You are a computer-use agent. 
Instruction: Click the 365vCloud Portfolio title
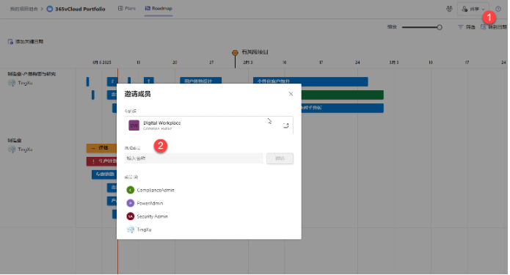click(81, 9)
